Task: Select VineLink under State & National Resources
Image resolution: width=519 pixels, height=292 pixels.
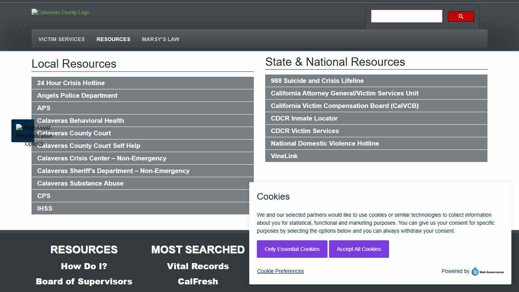Action: tap(284, 156)
